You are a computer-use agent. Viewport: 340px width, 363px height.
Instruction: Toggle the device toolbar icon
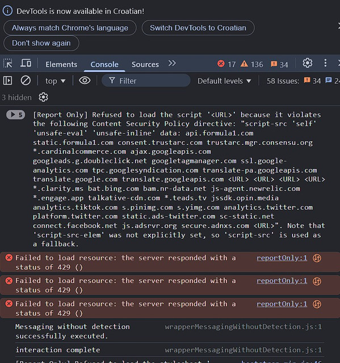(26, 63)
